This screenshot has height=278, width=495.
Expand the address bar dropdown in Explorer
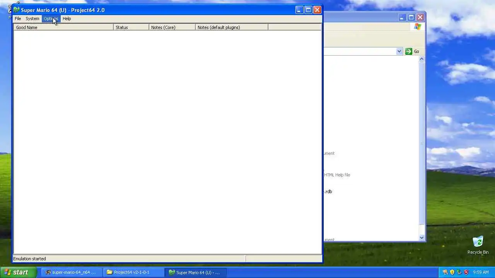click(399, 51)
